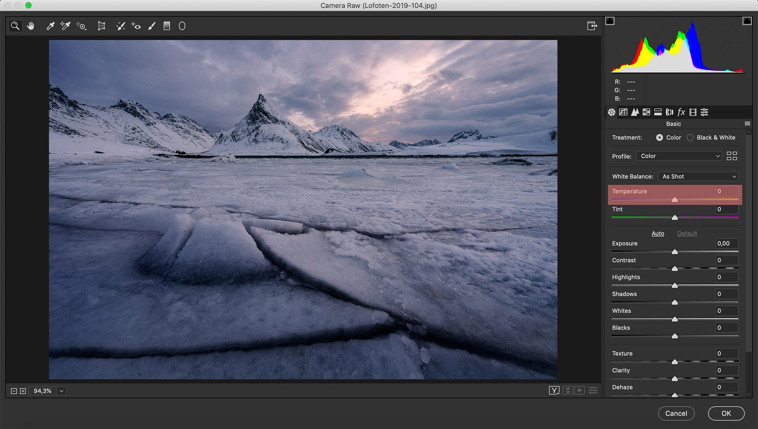Switch to the Detail panel tab
758x429 pixels.
tap(635, 112)
